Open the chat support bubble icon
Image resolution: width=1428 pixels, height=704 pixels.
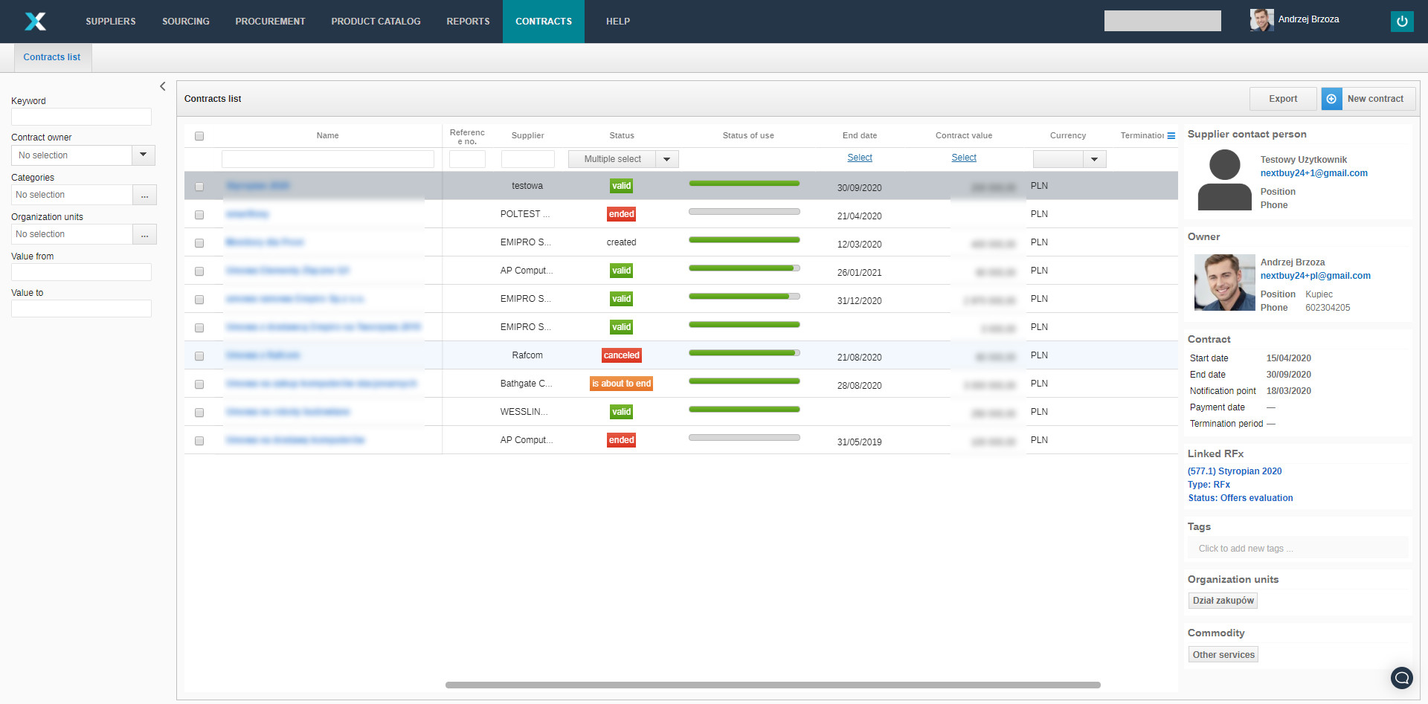coord(1402,677)
